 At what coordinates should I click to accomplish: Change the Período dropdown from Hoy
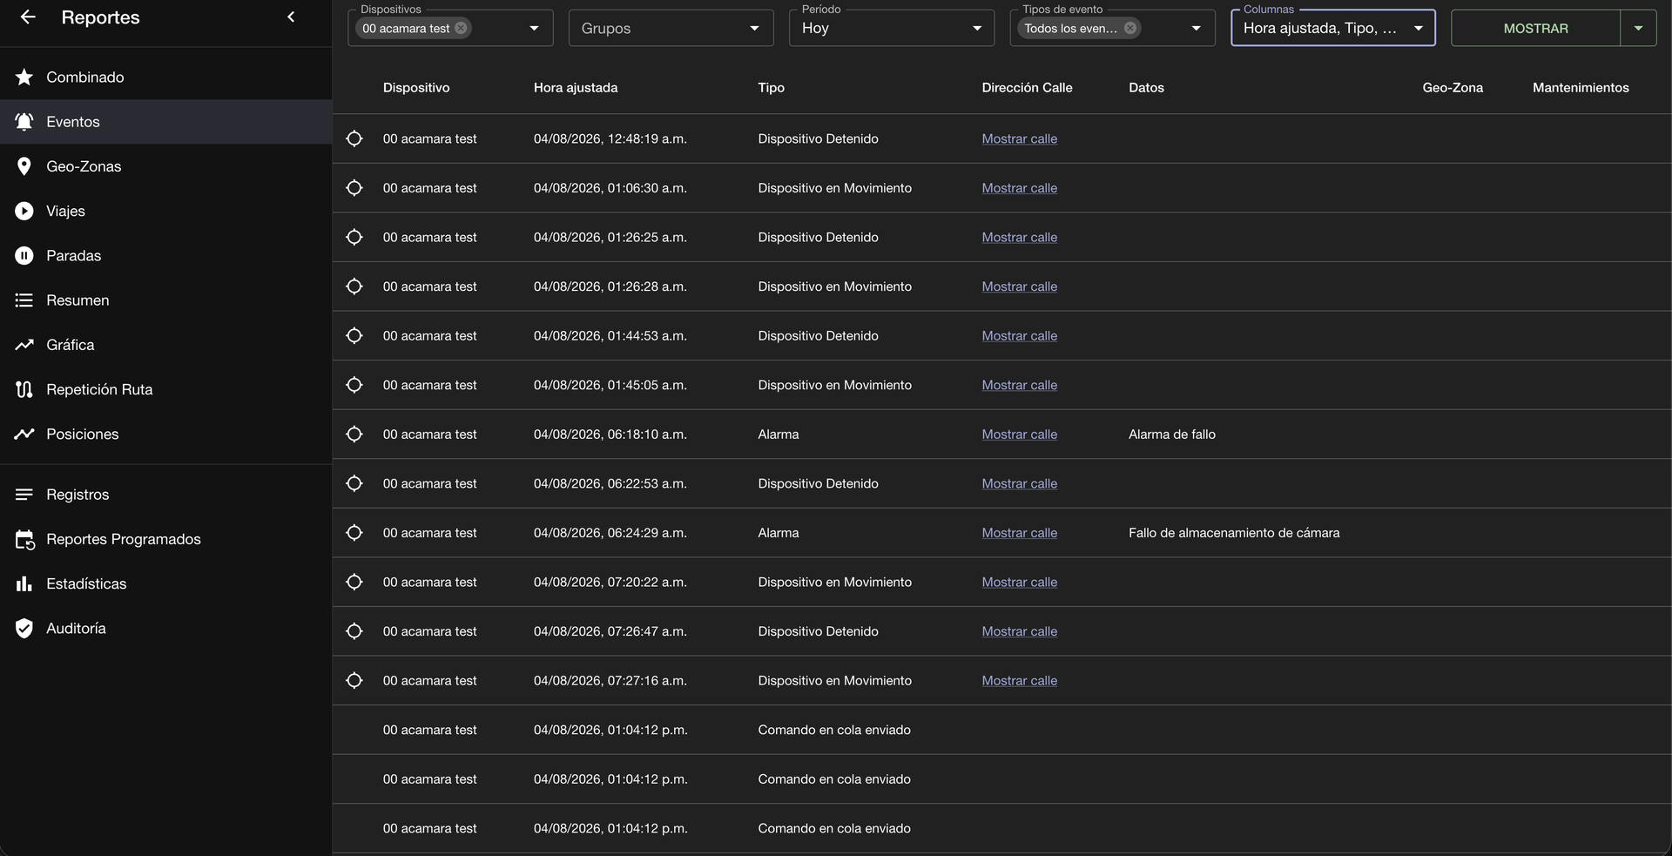(x=892, y=28)
